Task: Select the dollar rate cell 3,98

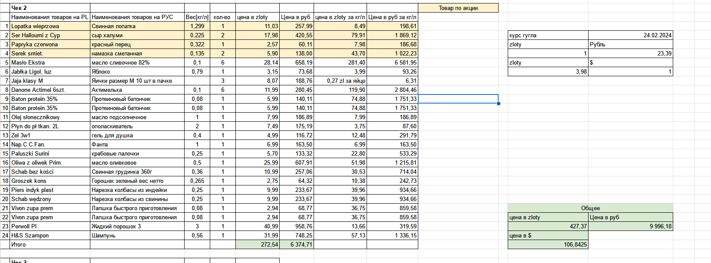Action: click(x=548, y=71)
